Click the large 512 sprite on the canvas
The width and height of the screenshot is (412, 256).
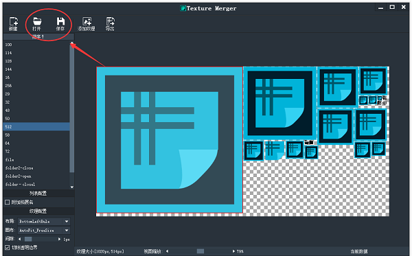(x=170, y=140)
